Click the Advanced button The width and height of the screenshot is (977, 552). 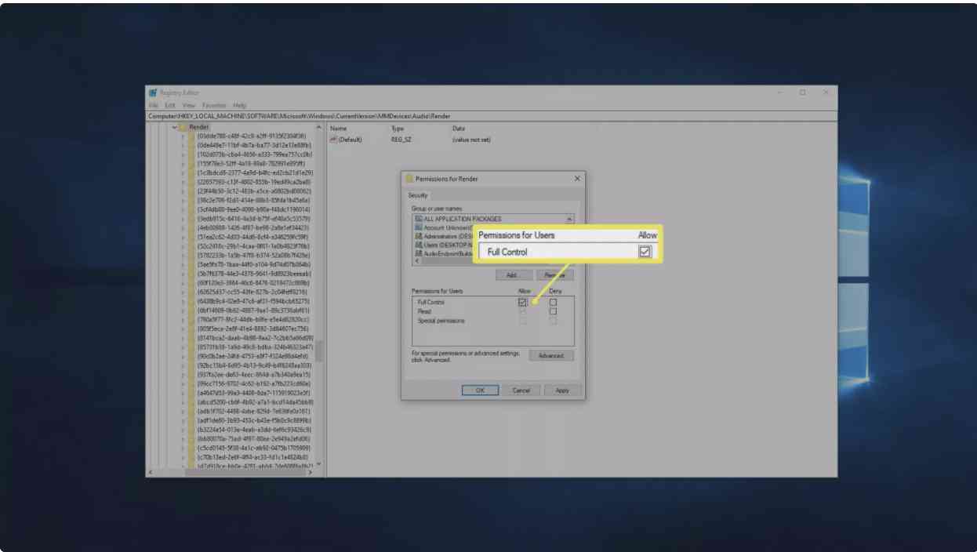click(550, 356)
